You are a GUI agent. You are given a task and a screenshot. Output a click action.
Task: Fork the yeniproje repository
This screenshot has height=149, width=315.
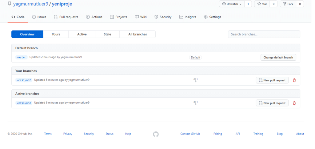pos(288,4)
